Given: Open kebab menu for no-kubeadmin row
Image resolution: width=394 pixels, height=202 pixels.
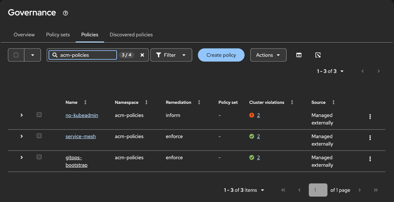Looking at the screenshot, I should point(370,116).
